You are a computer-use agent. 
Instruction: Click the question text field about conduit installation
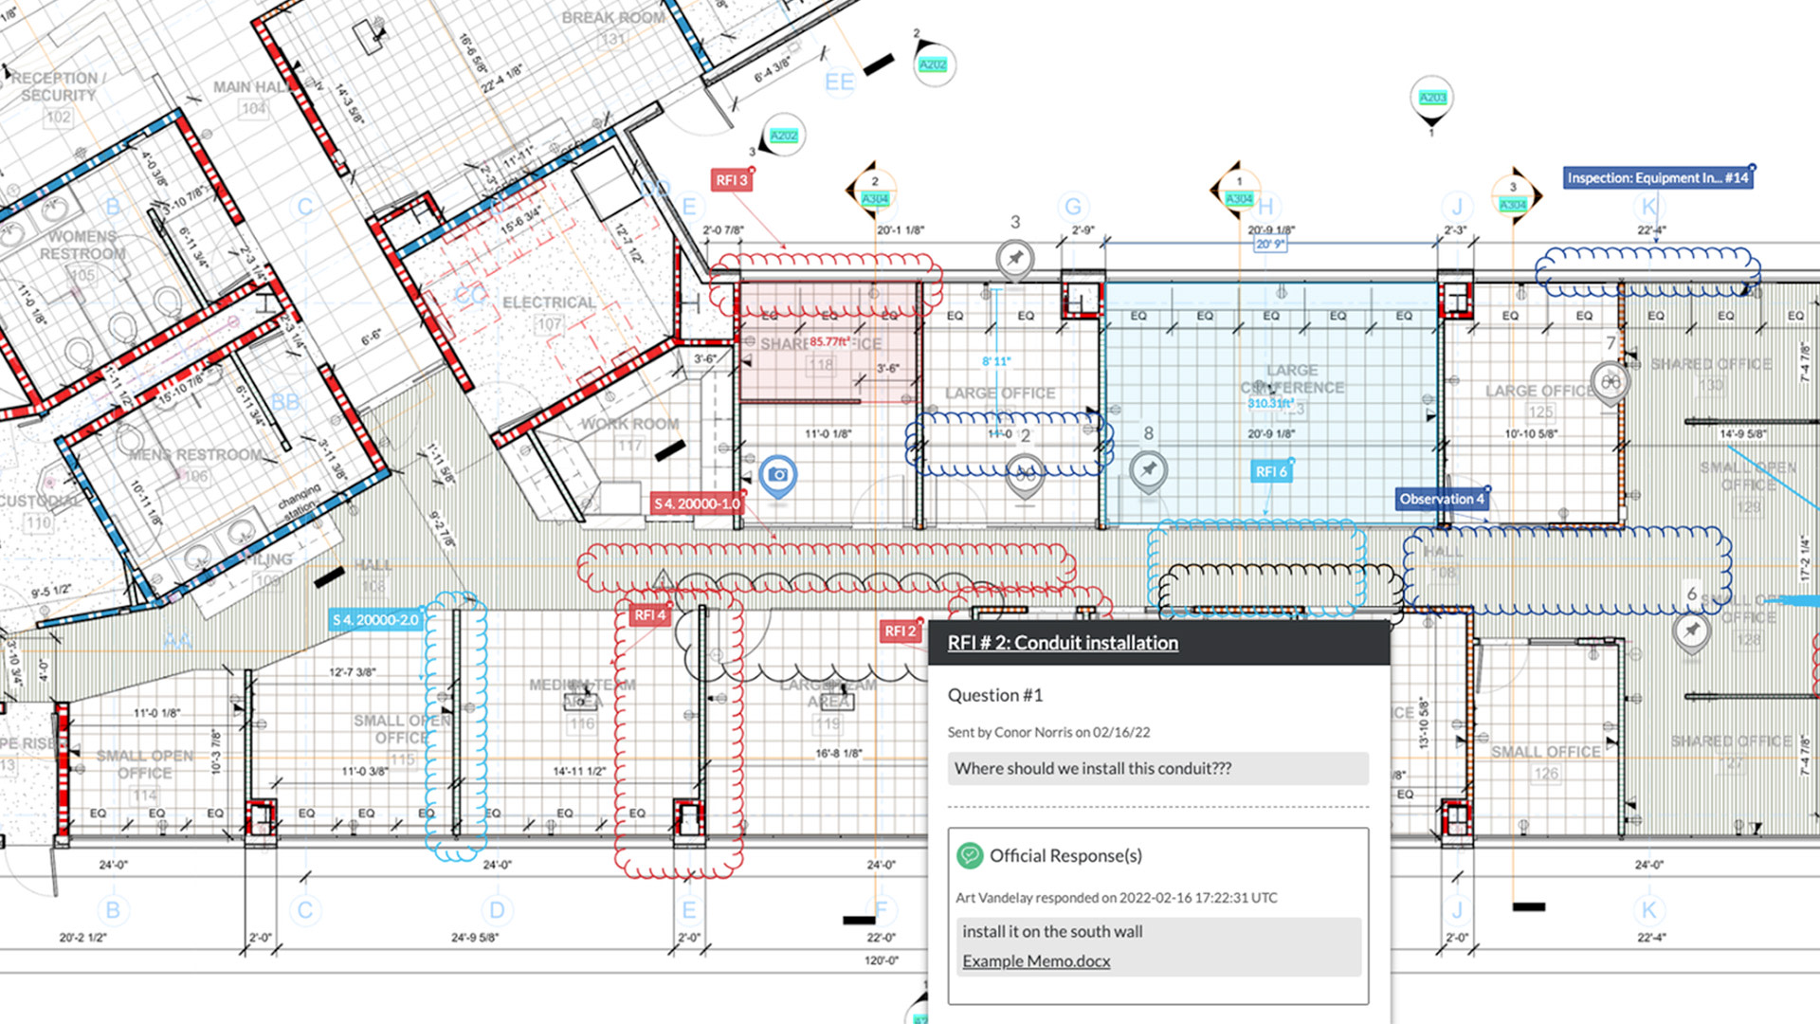point(1156,768)
